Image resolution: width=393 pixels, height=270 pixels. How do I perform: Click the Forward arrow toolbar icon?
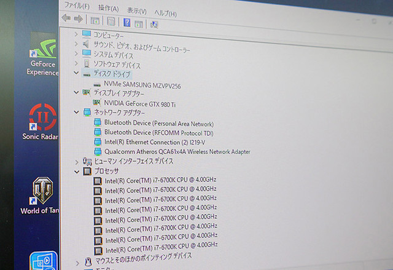click(x=79, y=18)
